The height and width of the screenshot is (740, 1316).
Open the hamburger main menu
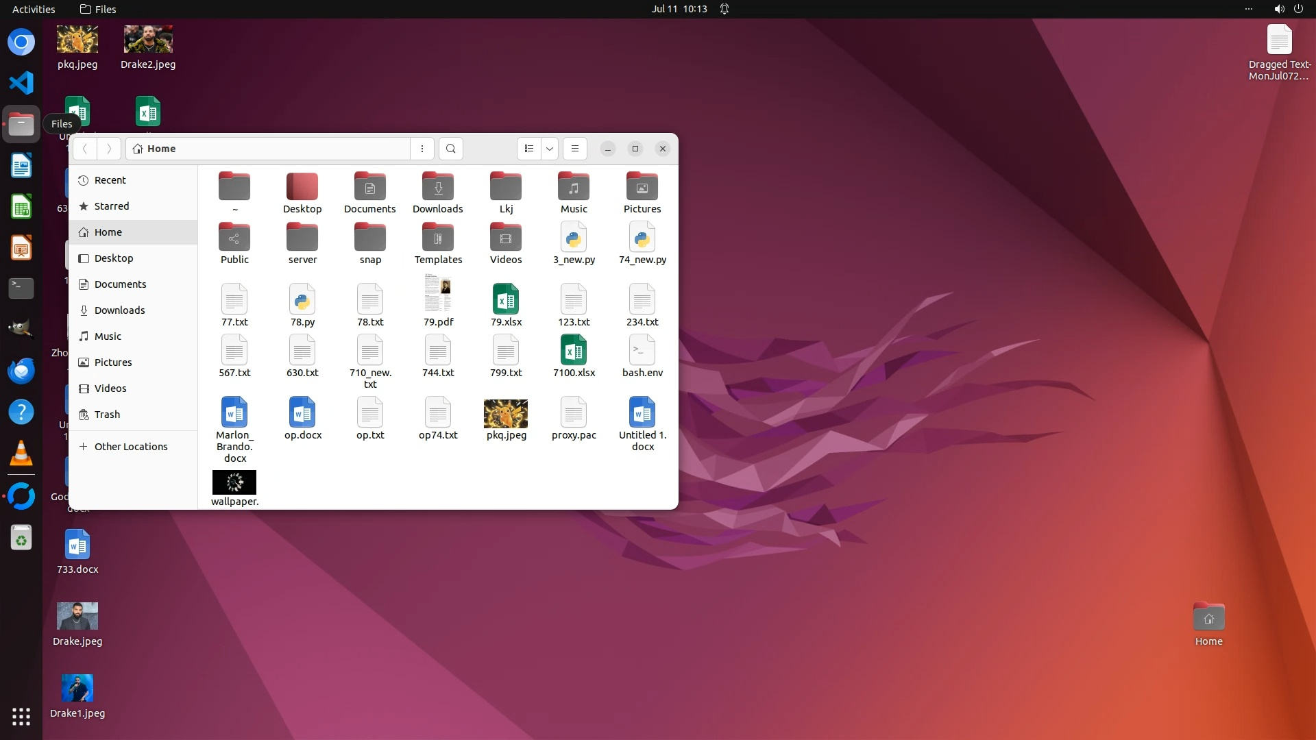point(575,149)
